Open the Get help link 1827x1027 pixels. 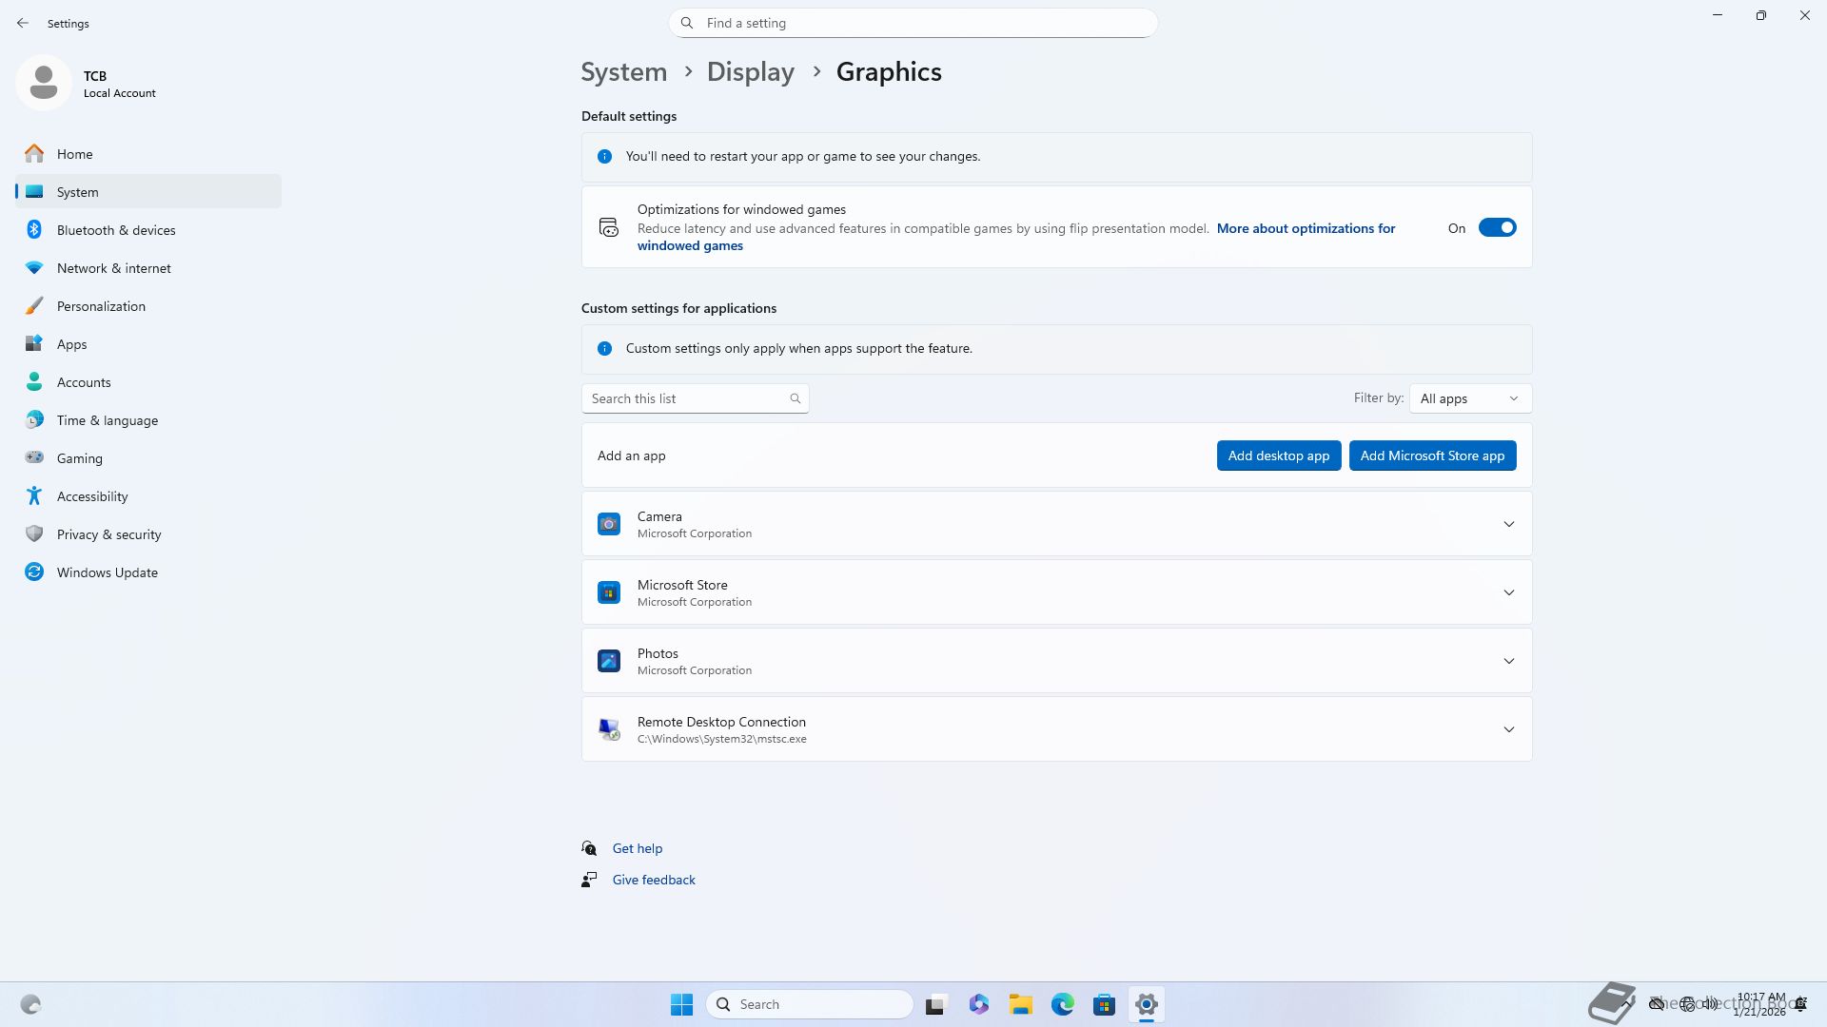click(638, 848)
